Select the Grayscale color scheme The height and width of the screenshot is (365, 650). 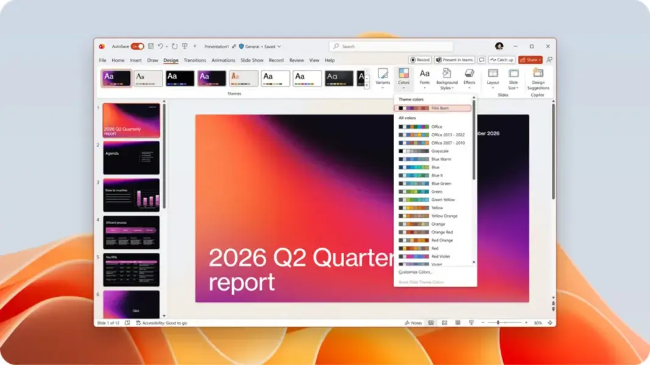click(x=433, y=151)
